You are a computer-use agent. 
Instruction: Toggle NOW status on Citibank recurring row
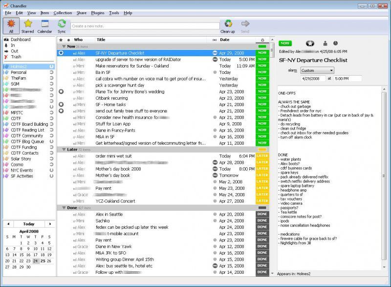coord(262,98)
